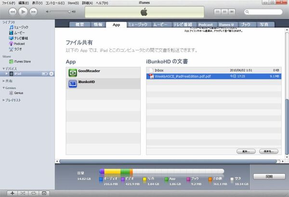Click the Previous track rewind button
289x197 pixels.
(x=13, y=12)
